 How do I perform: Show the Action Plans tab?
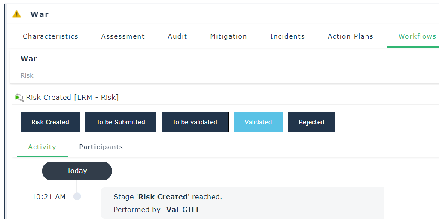pos(351,36)
